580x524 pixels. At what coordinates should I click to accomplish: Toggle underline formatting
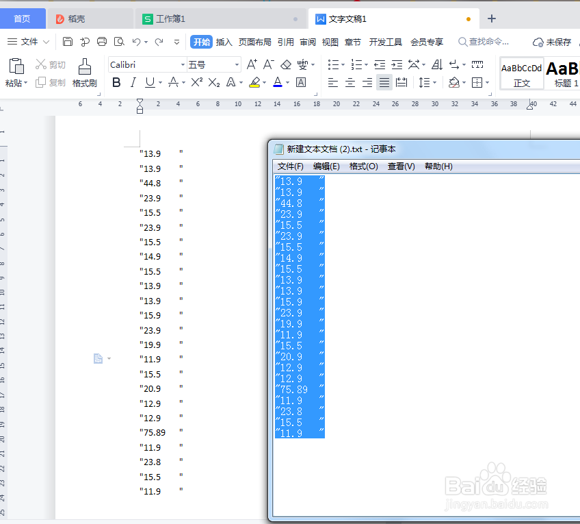pyautogui.click(x=148, y=83)
